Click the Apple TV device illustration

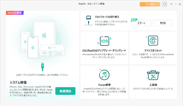pyautogui.click(x=52, y=50)
